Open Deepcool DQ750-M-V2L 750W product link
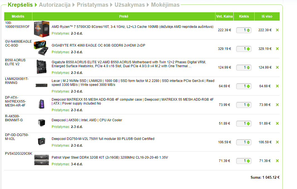The image size is (297, 189). pyautogui.click(x=103, y=139)
